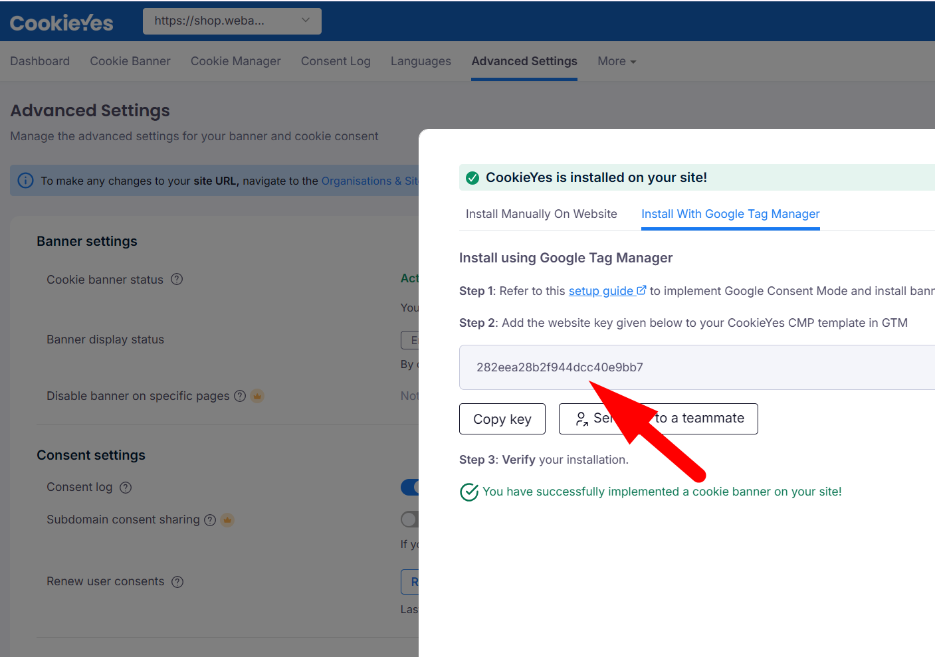The image size is (935, 657).
Task: Select Install With Google Tag Manager tab
Action: 730,214
